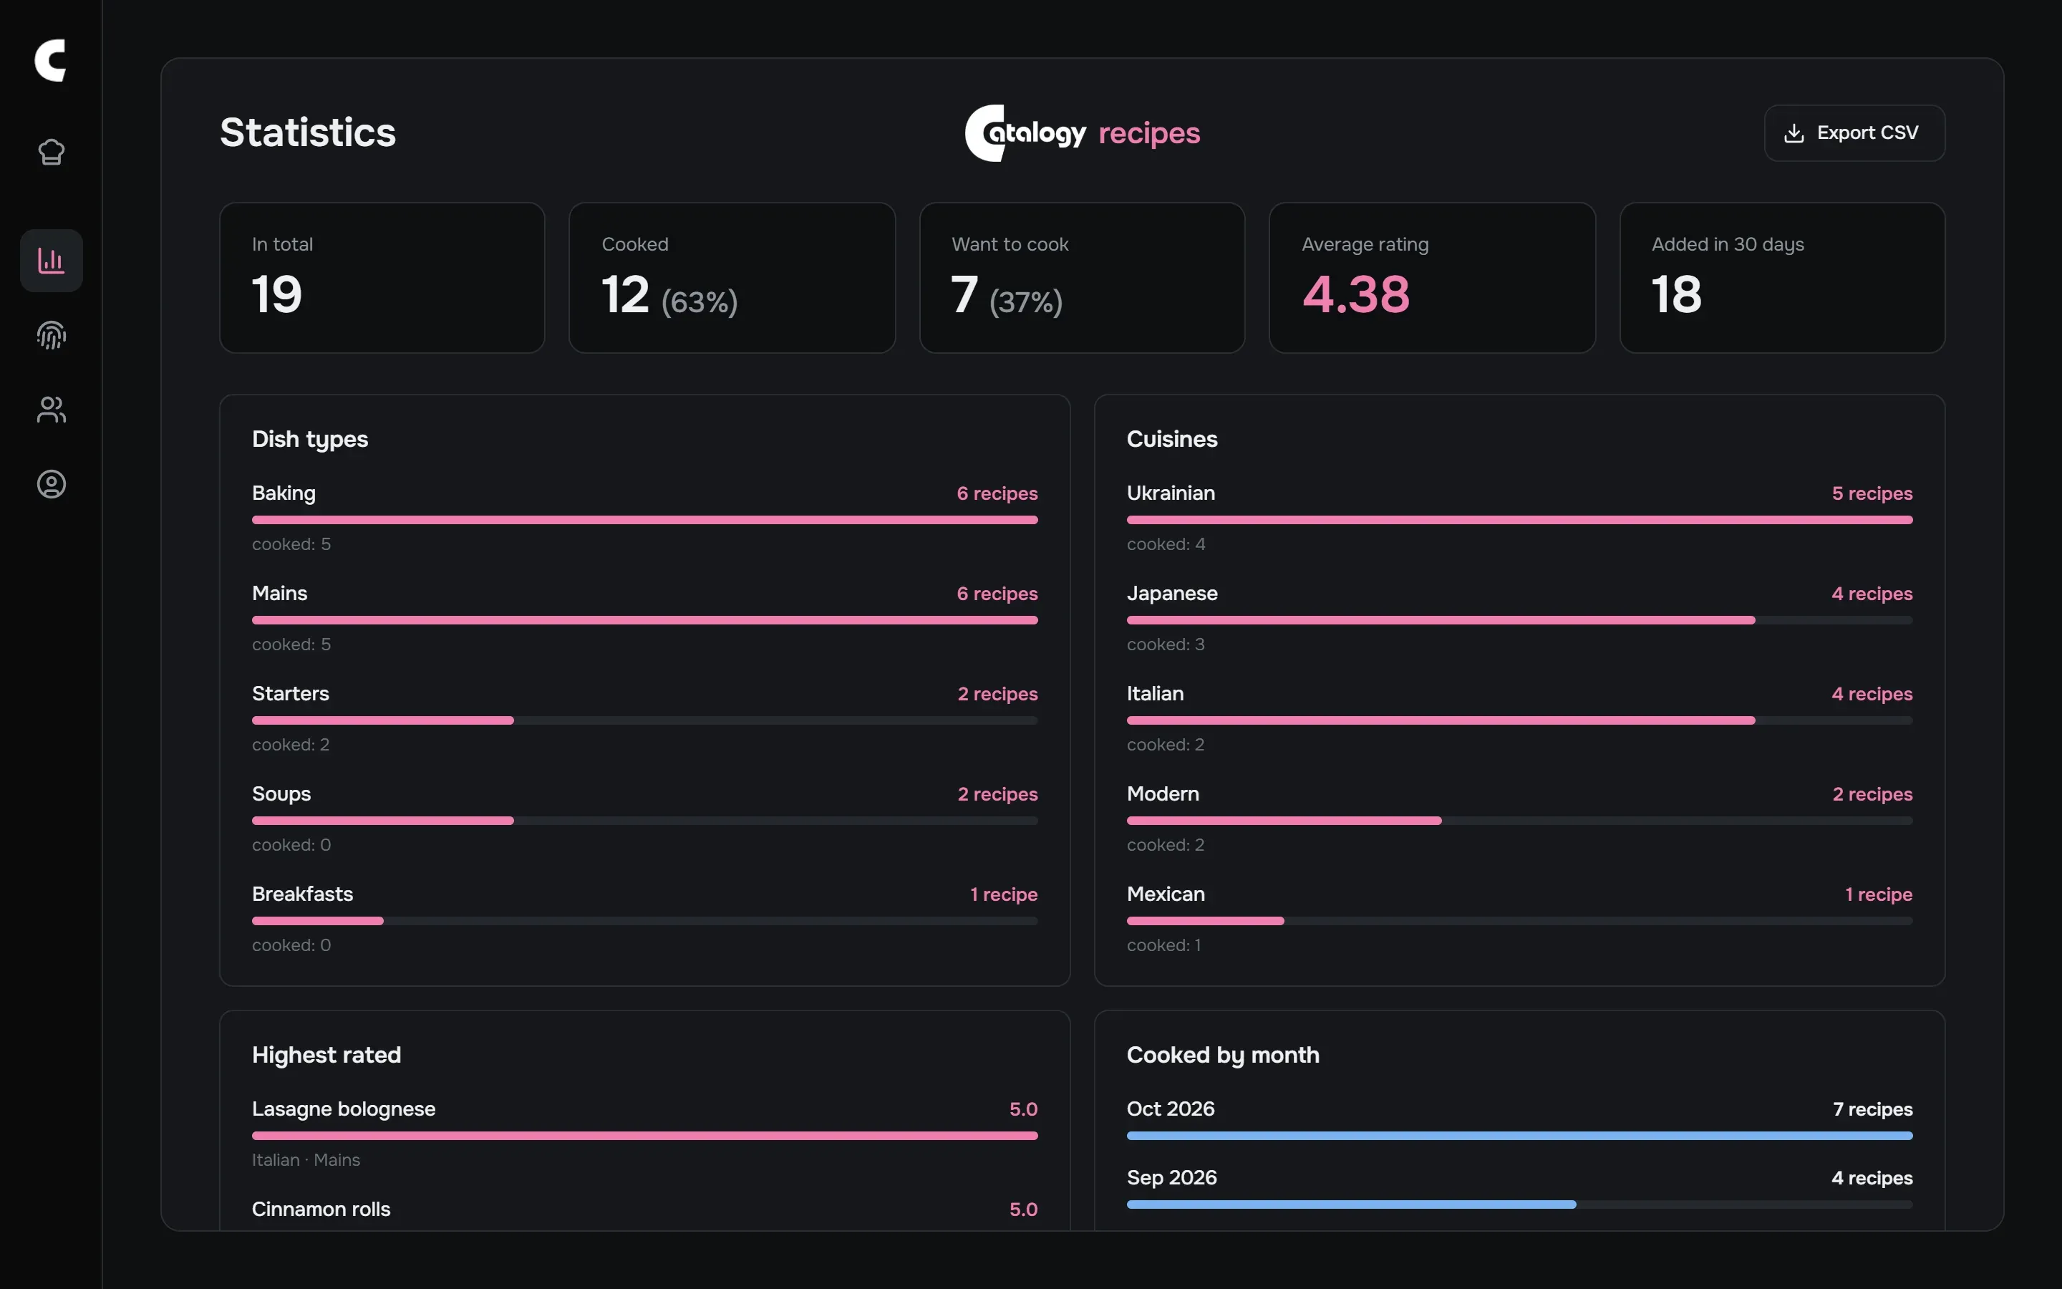Open the chef hat recipes page

tap(51, 153)
